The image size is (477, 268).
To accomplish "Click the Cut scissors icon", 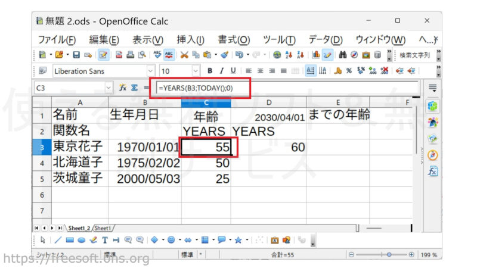I will (185, 55).
